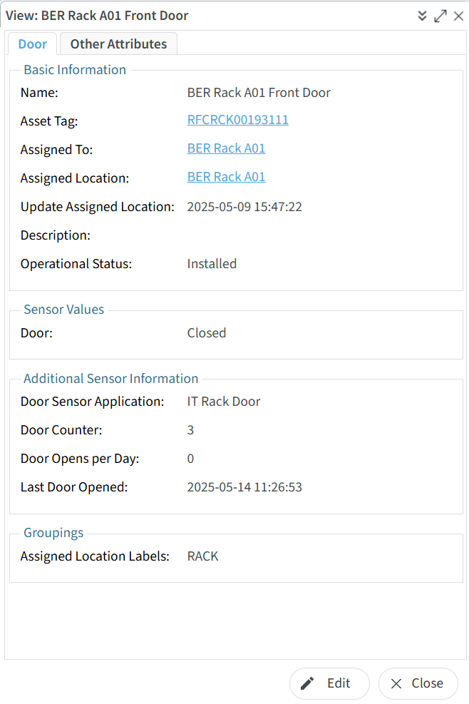The height and width of the screenshot is (704, 469).
Task: Click the Update Assigned Location timestamp
Action: click(244, 207)
